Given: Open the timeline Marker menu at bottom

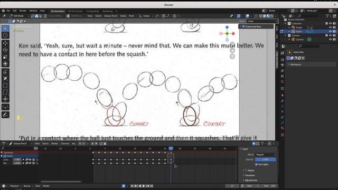Looking at the screenshot, I should [x=46, y=186].
